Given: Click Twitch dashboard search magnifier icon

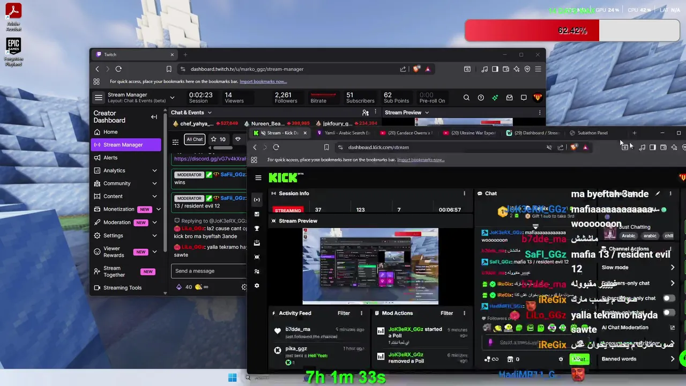Looking at the screenshot, I should tap(466, 98).
